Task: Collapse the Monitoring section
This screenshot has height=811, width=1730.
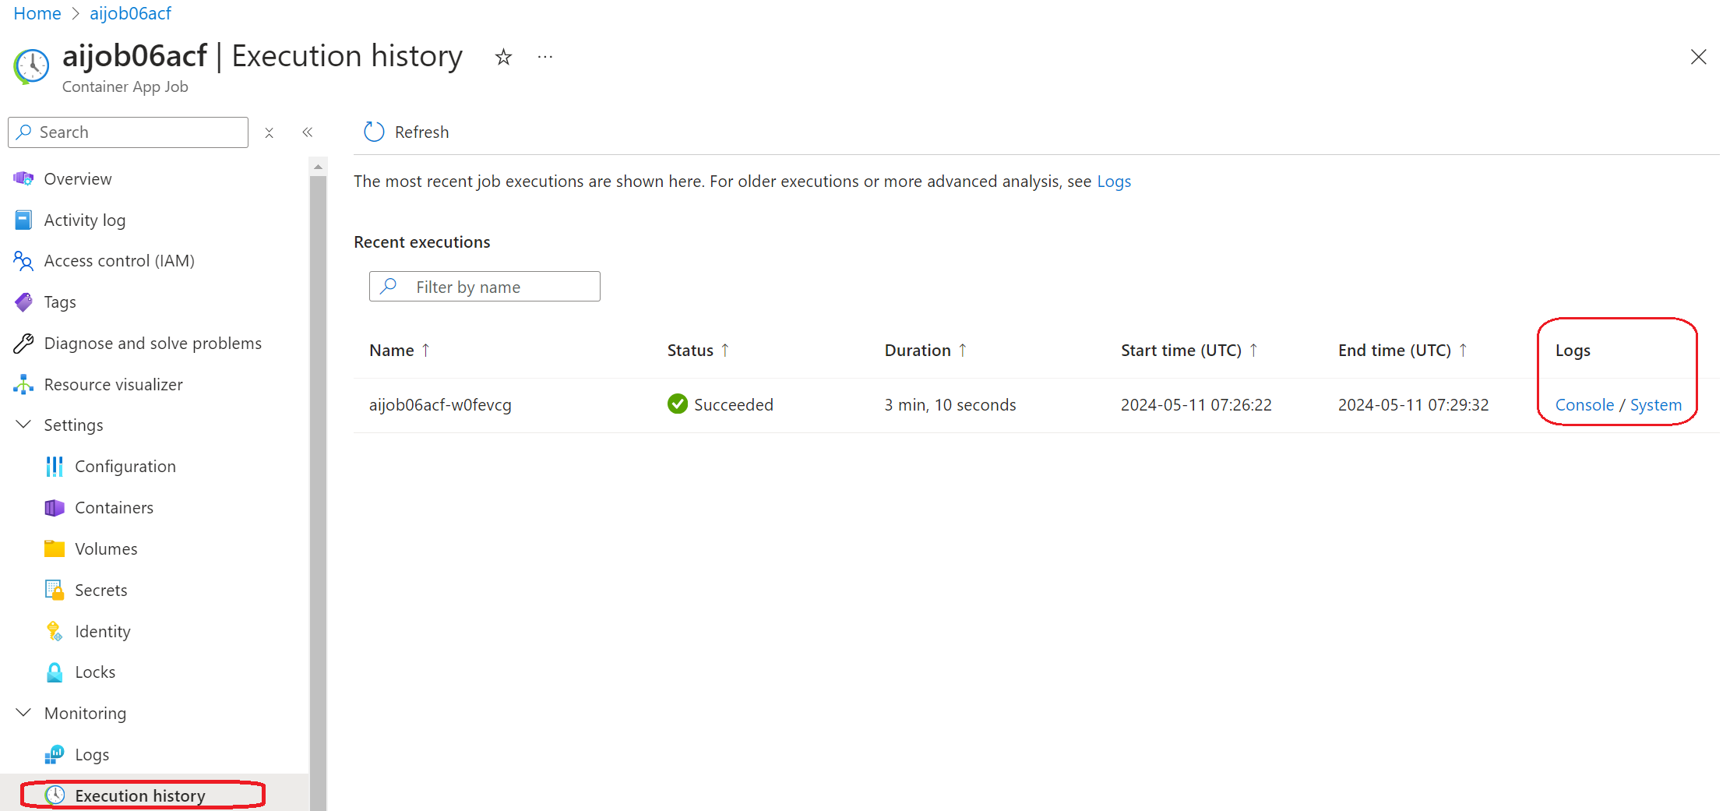Action: coord(23,714)
